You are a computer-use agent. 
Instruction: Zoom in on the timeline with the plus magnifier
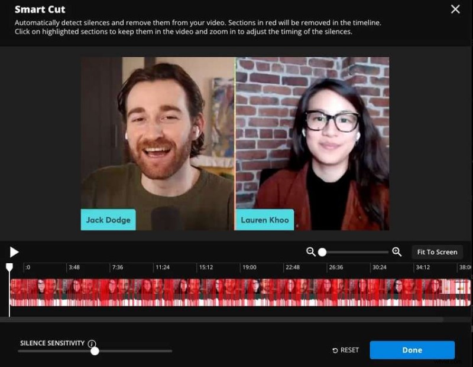pyautogui.click(x=396, y=251)
